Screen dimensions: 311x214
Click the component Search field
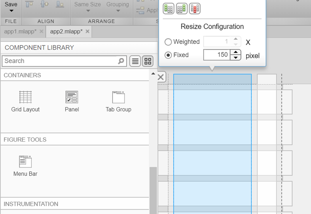click(x=60, y=61)
